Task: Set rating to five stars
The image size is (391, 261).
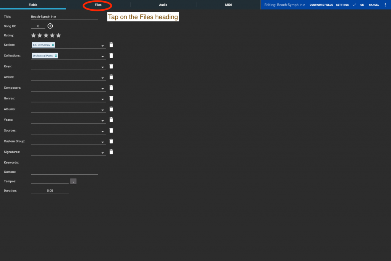Action: [58, 36]
